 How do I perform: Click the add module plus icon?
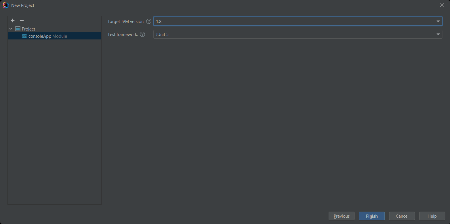pos(13,20)
